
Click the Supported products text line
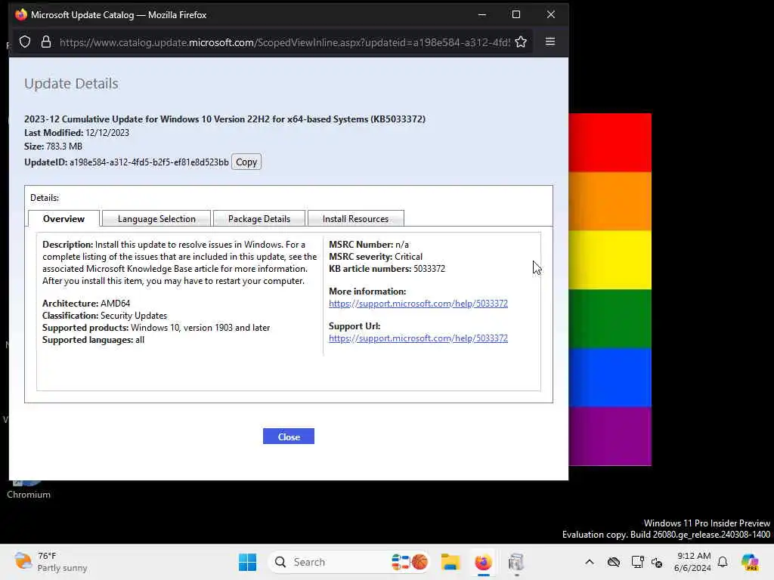click(156, 328)
